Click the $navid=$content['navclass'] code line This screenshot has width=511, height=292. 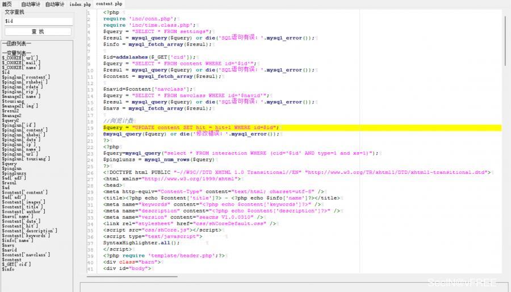tap(148, 89)
